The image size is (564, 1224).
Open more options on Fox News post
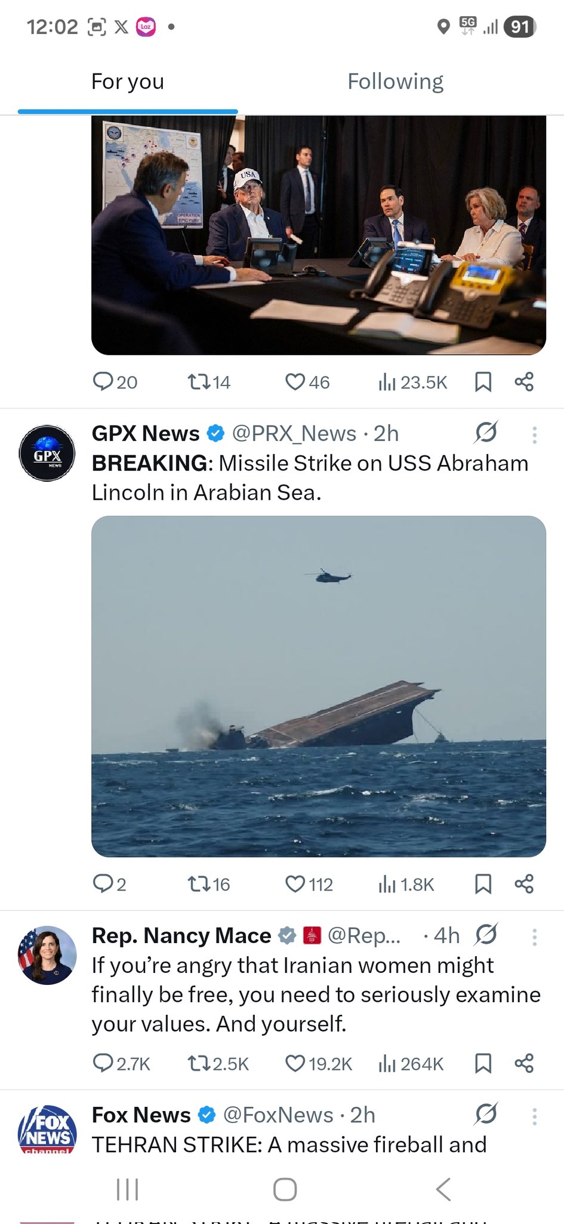[x=534, y=1116]
